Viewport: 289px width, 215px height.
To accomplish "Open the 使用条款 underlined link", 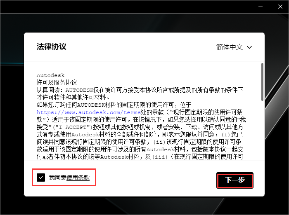I will point(78,178).
